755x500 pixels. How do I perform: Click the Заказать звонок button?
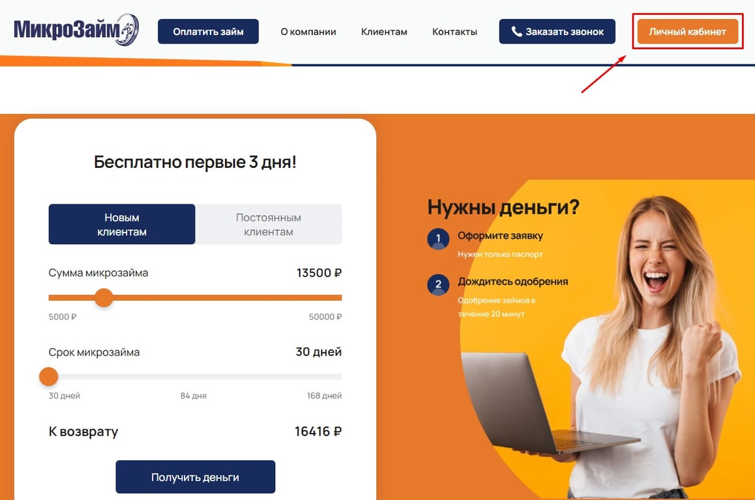557,32
